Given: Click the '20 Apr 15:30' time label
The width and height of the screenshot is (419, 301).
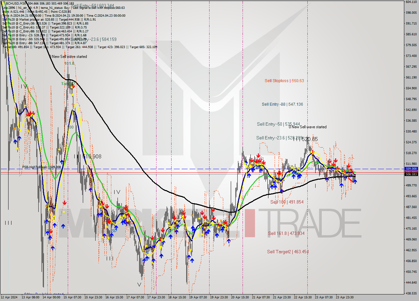Looking at the screenshot, I should coord(240,297).
